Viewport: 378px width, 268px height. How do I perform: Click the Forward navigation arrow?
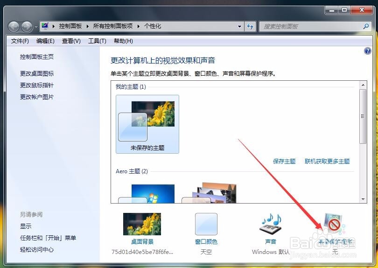tap(27, 27)
